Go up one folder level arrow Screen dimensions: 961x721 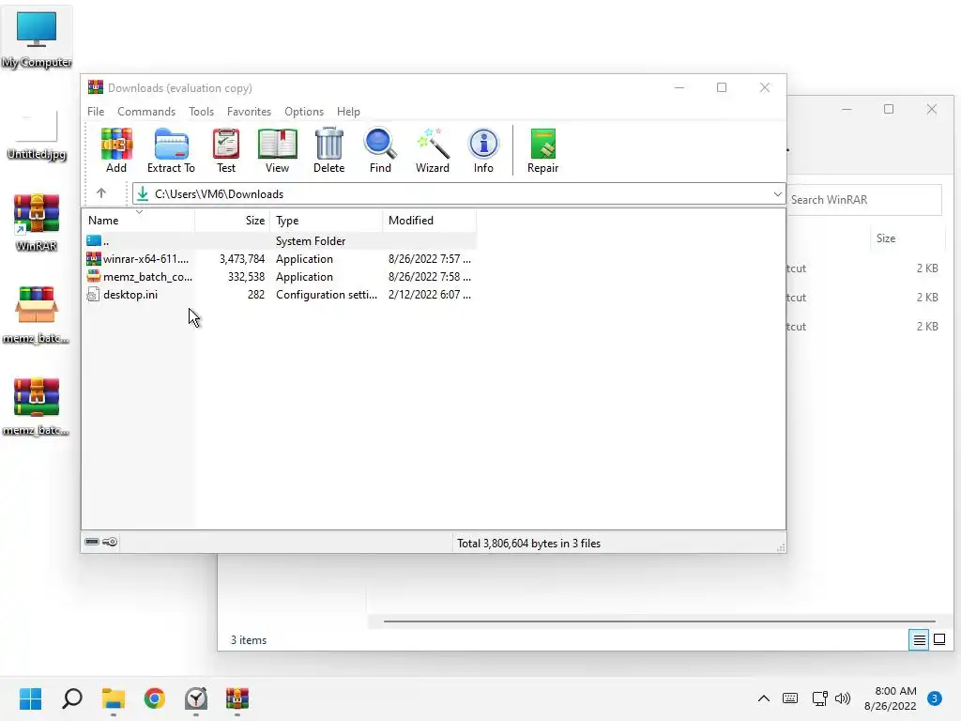coord(101,193)
